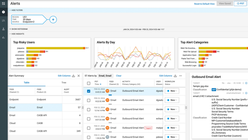The height and width of the screenshot is (140, 248).
Task: Check the Feb 22 12:16:14 PM alert
Action: pyautogui.click(x=89, y=110)
